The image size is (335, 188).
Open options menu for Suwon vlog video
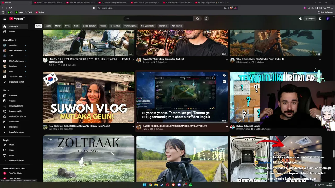133,126
